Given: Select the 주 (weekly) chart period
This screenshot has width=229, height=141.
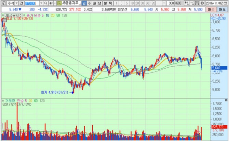Looking at the screenshot, I should click(89, 3).
